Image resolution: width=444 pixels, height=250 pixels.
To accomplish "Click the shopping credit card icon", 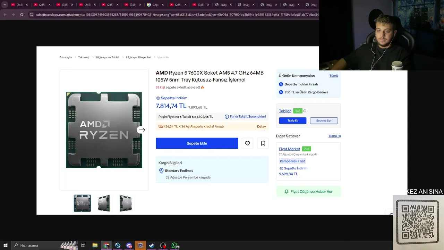I will 161,126.
